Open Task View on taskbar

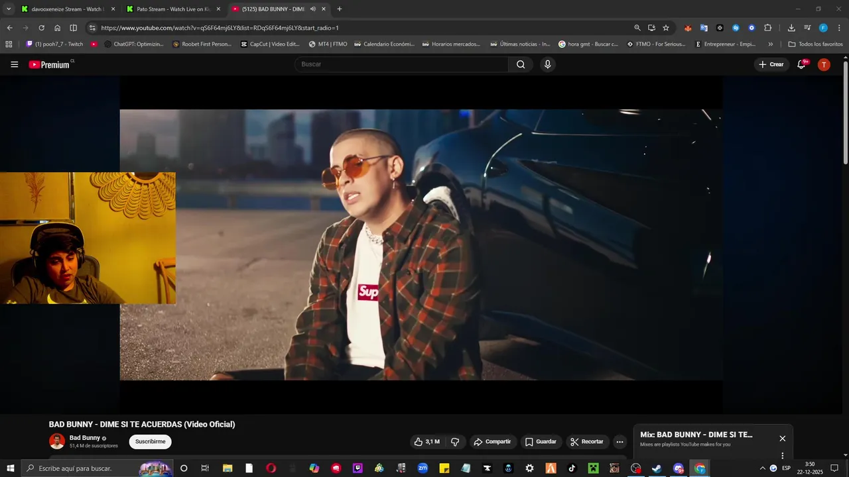point(205,468)
